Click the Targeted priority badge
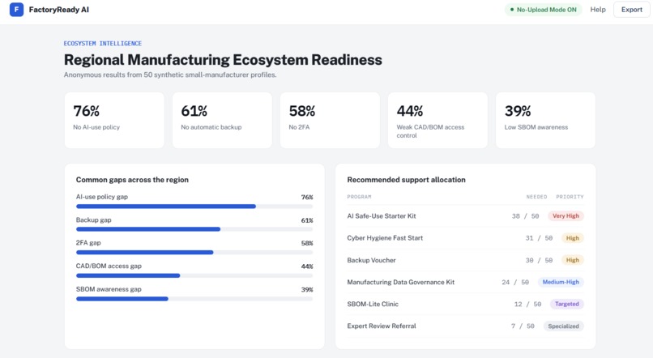The height and width of the screenshot is (358, 653). pyautogui.click(x=567, y=305)
